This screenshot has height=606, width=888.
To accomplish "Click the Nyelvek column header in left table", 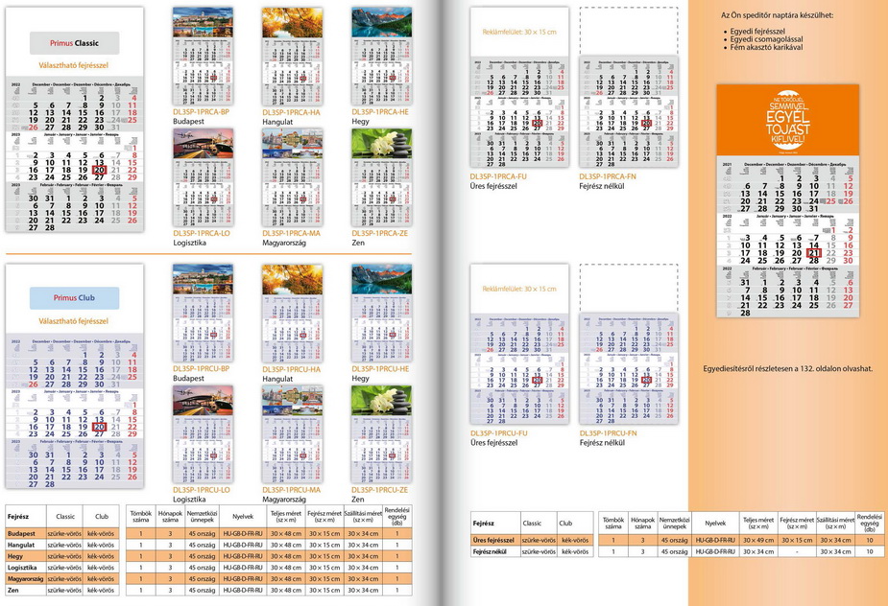I will point(243,516).
